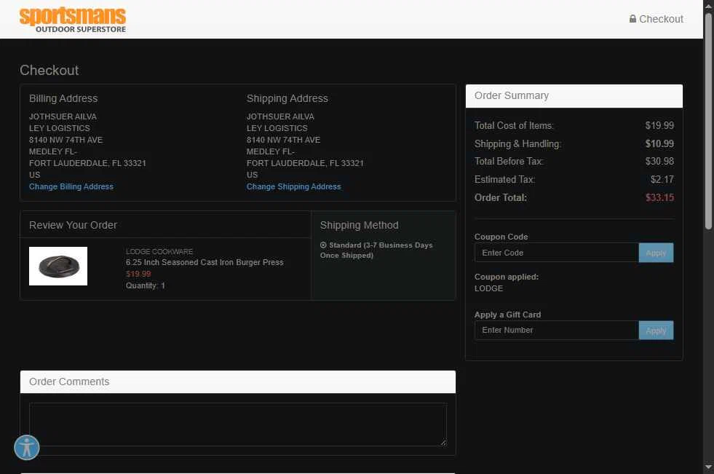
Task: Click the page scrollbar thumb
Action: click(708, 121)
